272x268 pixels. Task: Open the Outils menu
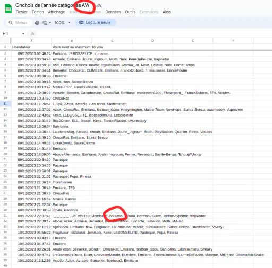pos(130,12)
